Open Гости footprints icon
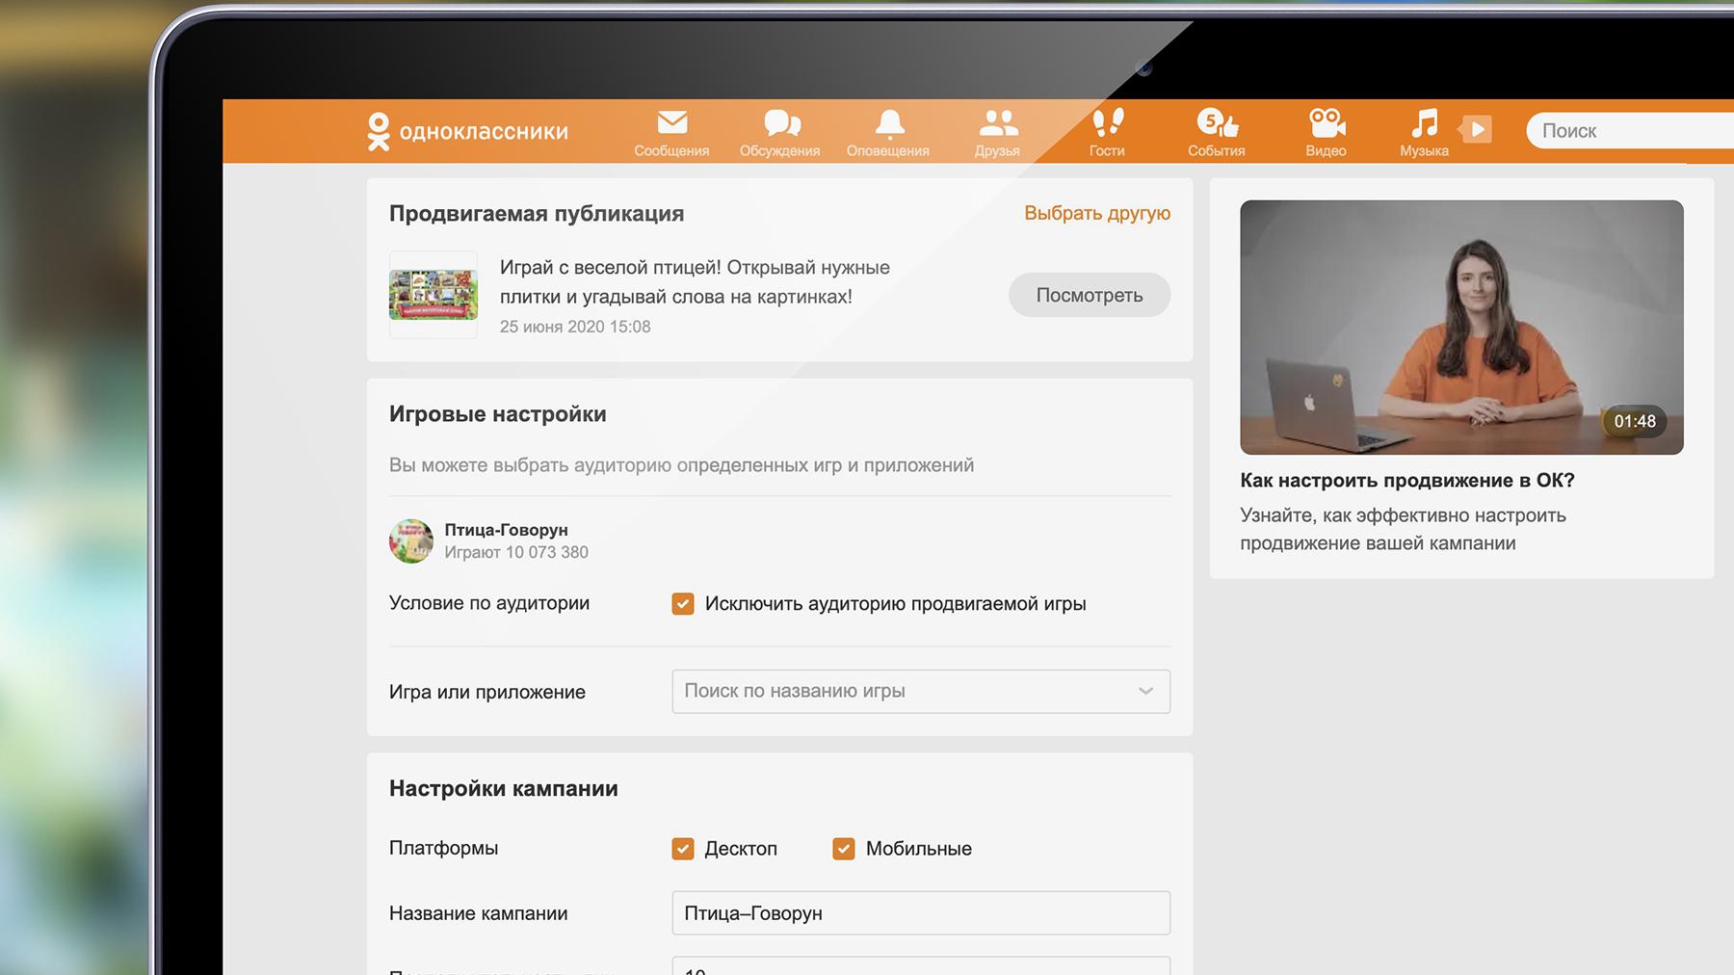1734x975 pixels. (1107, 122)
